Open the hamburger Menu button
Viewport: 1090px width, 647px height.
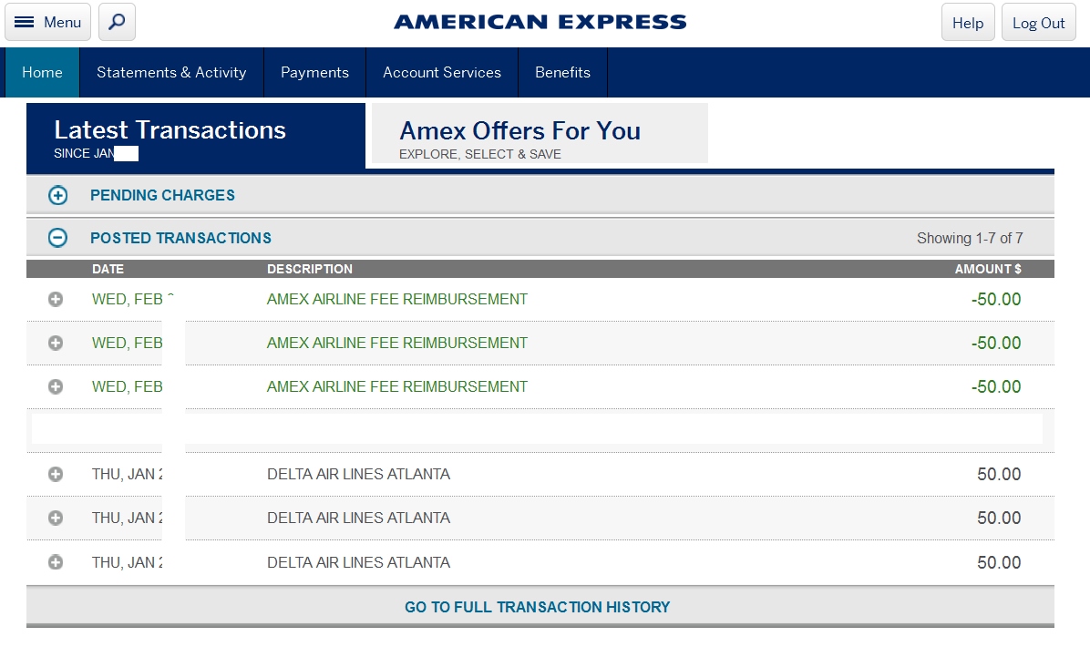click(48, 22)
